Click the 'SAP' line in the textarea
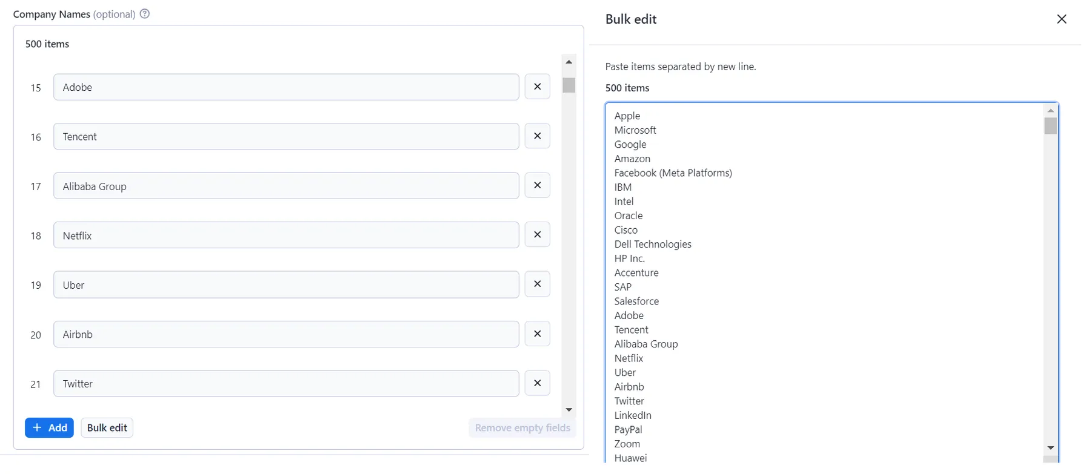The width and height of the screenshot is (1091, 474). tap(623, 287)
